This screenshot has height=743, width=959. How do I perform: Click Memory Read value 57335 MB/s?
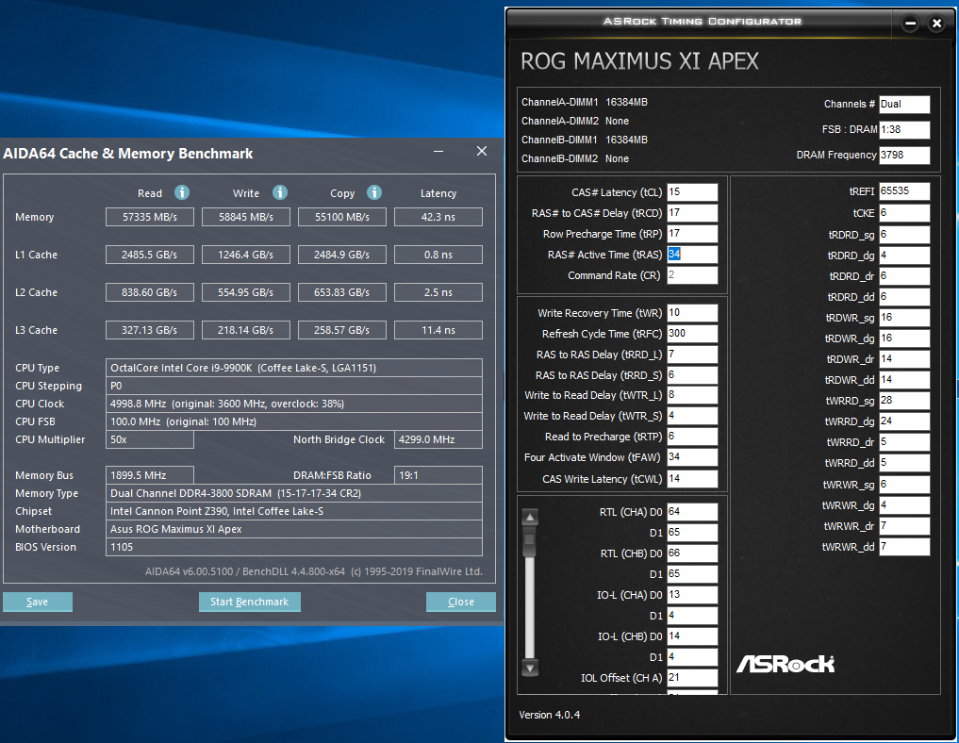tap(150, 217)
